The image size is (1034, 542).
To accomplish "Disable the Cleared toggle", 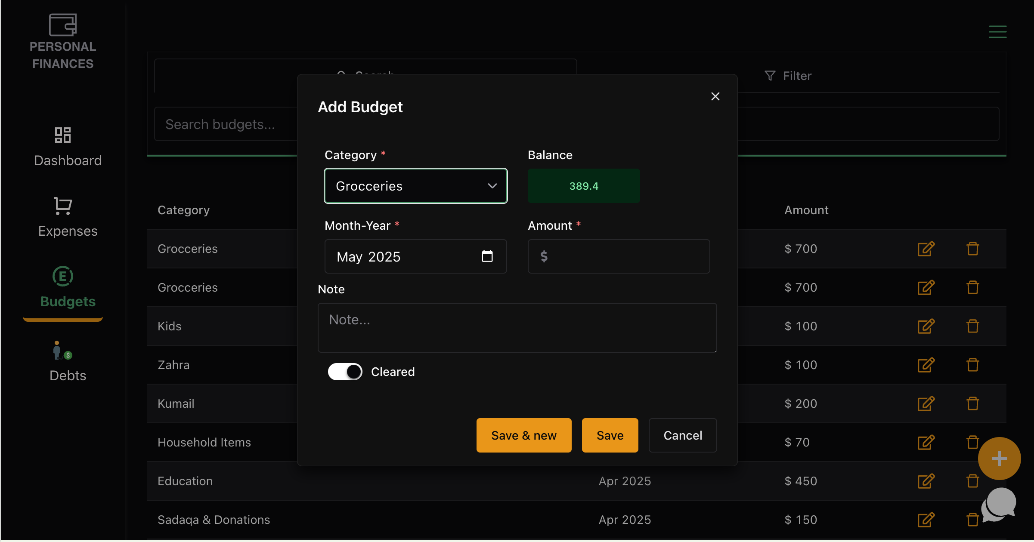I will point(345,372).
